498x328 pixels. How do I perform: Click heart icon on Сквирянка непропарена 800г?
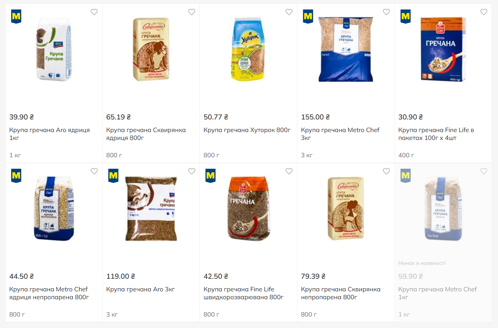(x=386, y=171)
